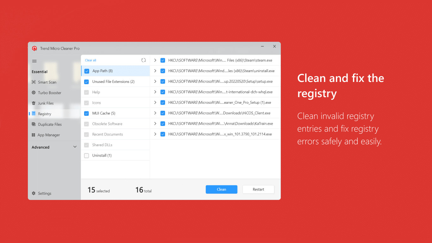Click the 16 total counter
The height and width of the screenshot is (243, 432).
point(144,190)
